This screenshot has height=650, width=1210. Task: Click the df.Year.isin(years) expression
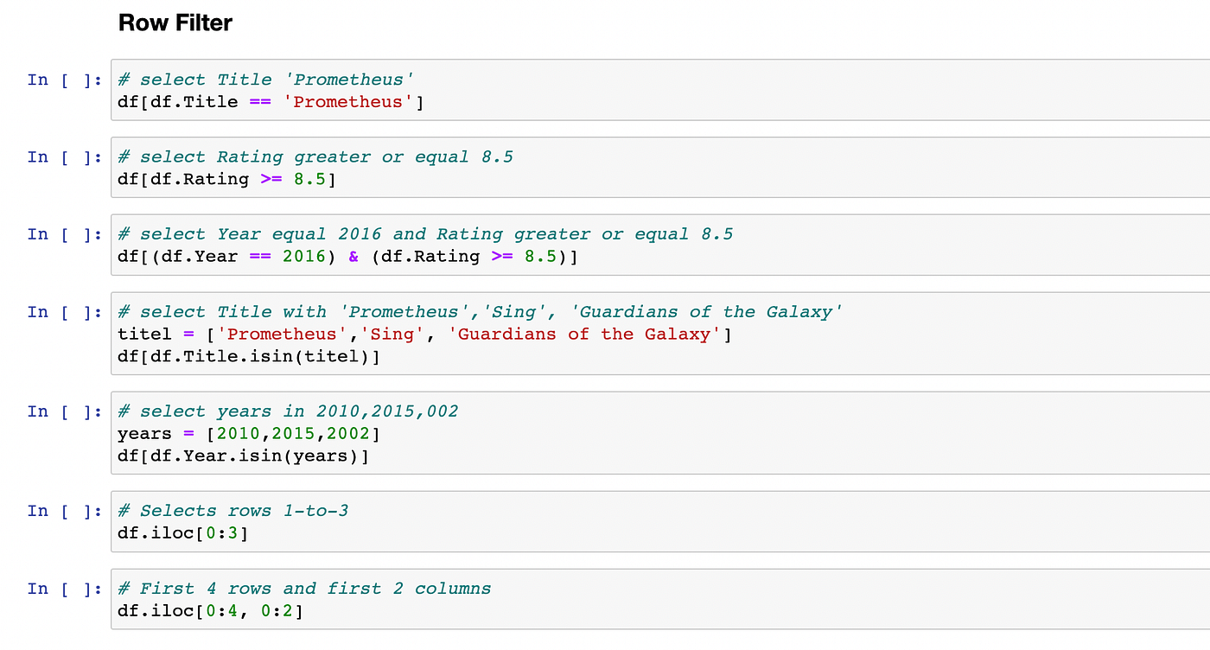click(x=240, y=456)
